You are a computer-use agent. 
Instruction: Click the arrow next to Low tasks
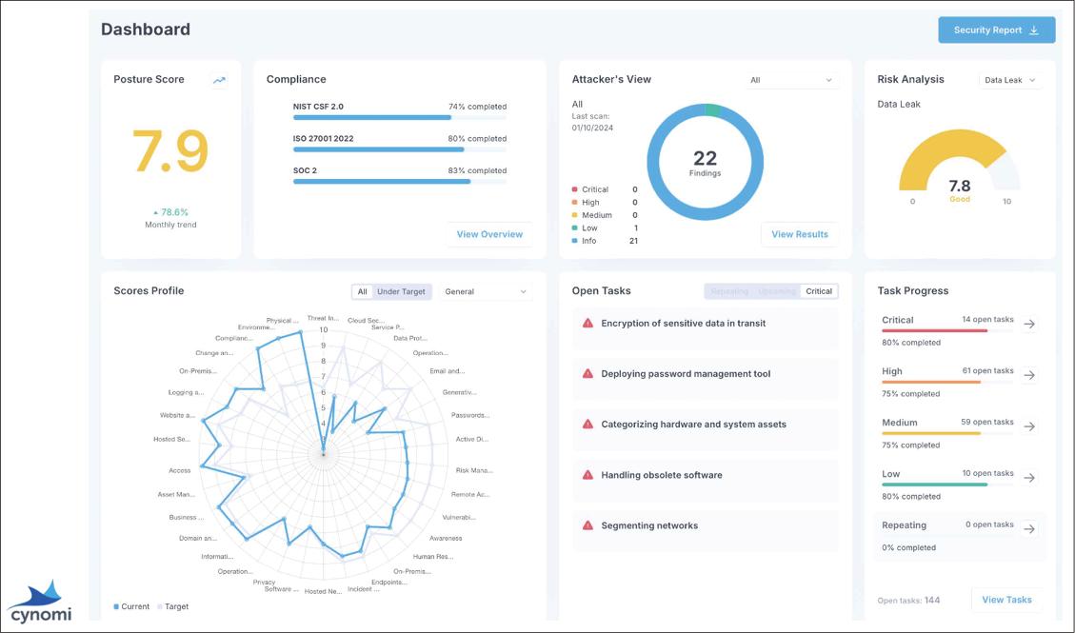tap(1029, 478)
